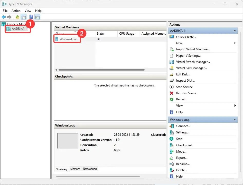
Task: Click the Stop Service icon
Action: pos(172,87)
